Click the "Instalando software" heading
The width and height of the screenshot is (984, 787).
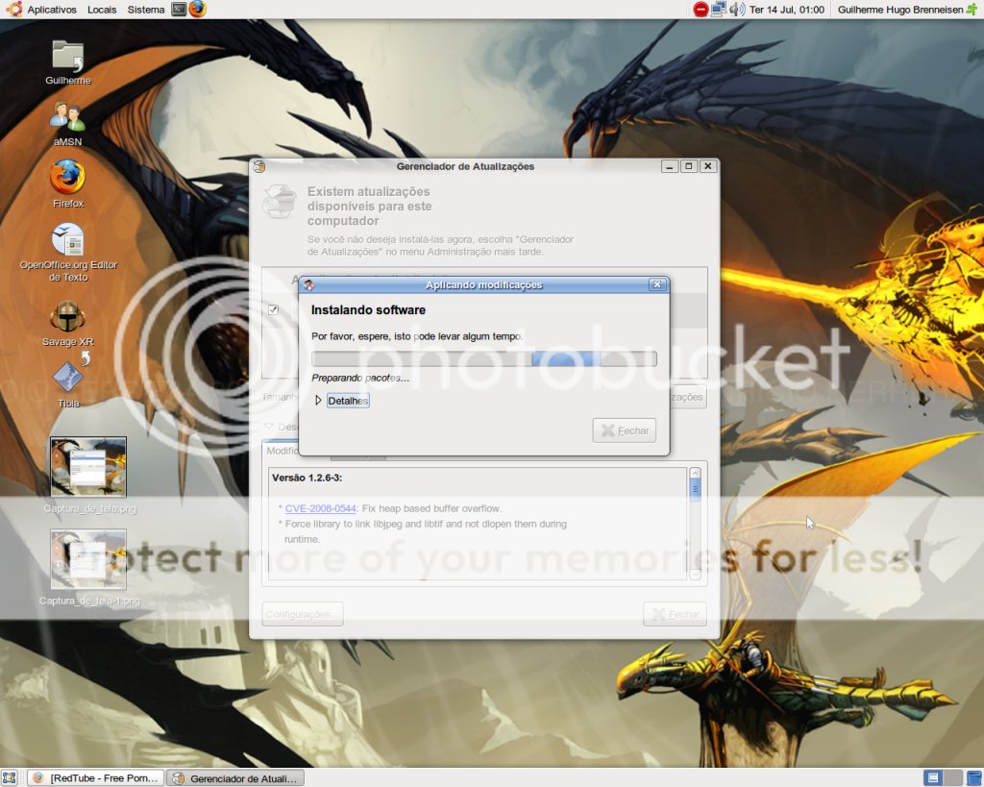pyautogui.click(x=368, y=310)
